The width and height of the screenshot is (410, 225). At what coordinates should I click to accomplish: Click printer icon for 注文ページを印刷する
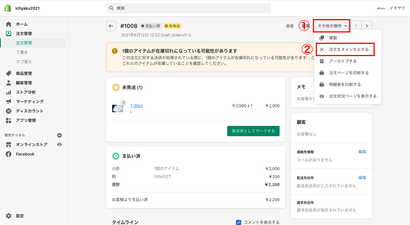coord(322,73)
